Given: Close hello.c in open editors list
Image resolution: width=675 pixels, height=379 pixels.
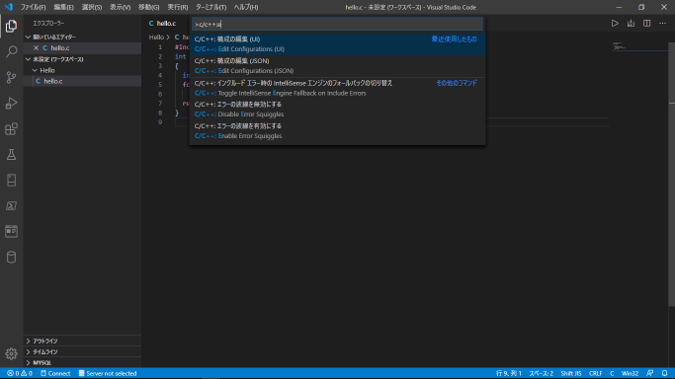Looking at the screenshot, I should pyautogui.click(x=37, y=48).
